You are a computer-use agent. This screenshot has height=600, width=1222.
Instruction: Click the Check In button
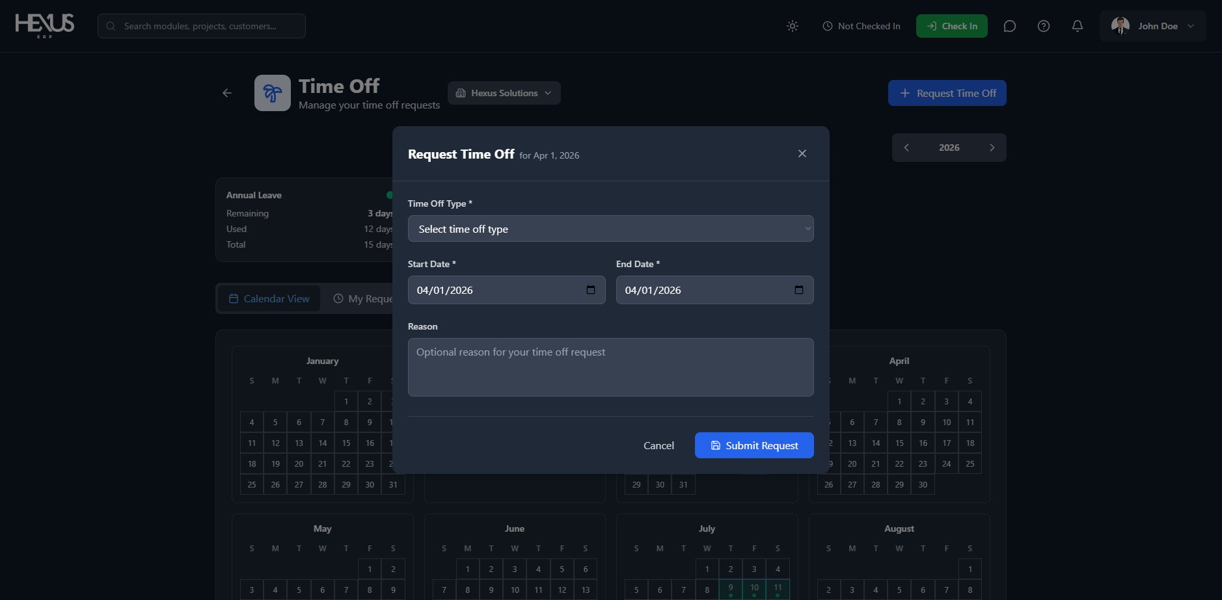[952, 26]
